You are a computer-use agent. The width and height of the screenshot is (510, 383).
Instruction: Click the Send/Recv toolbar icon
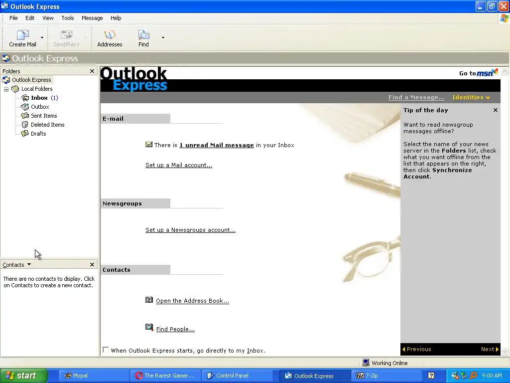[66, 34]
